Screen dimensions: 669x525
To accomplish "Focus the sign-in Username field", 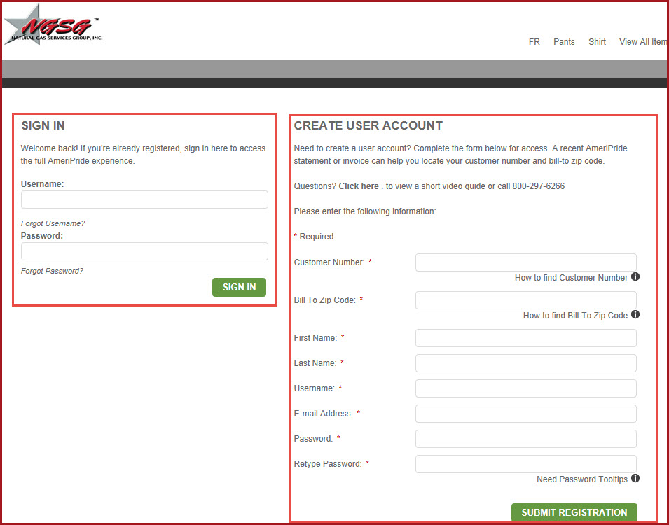I will tap(144, 199).
